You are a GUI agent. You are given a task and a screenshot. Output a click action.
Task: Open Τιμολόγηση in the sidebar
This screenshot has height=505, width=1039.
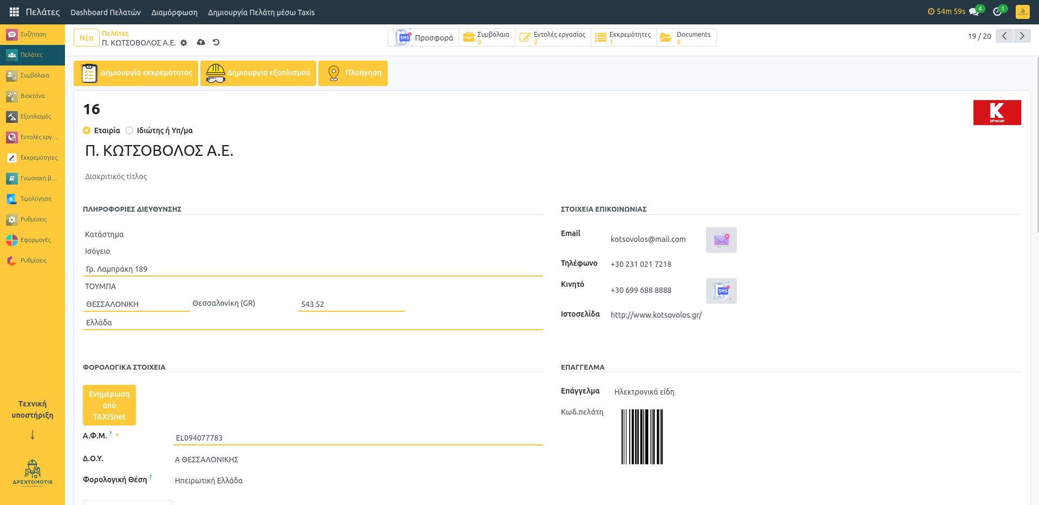click(32, 199)
